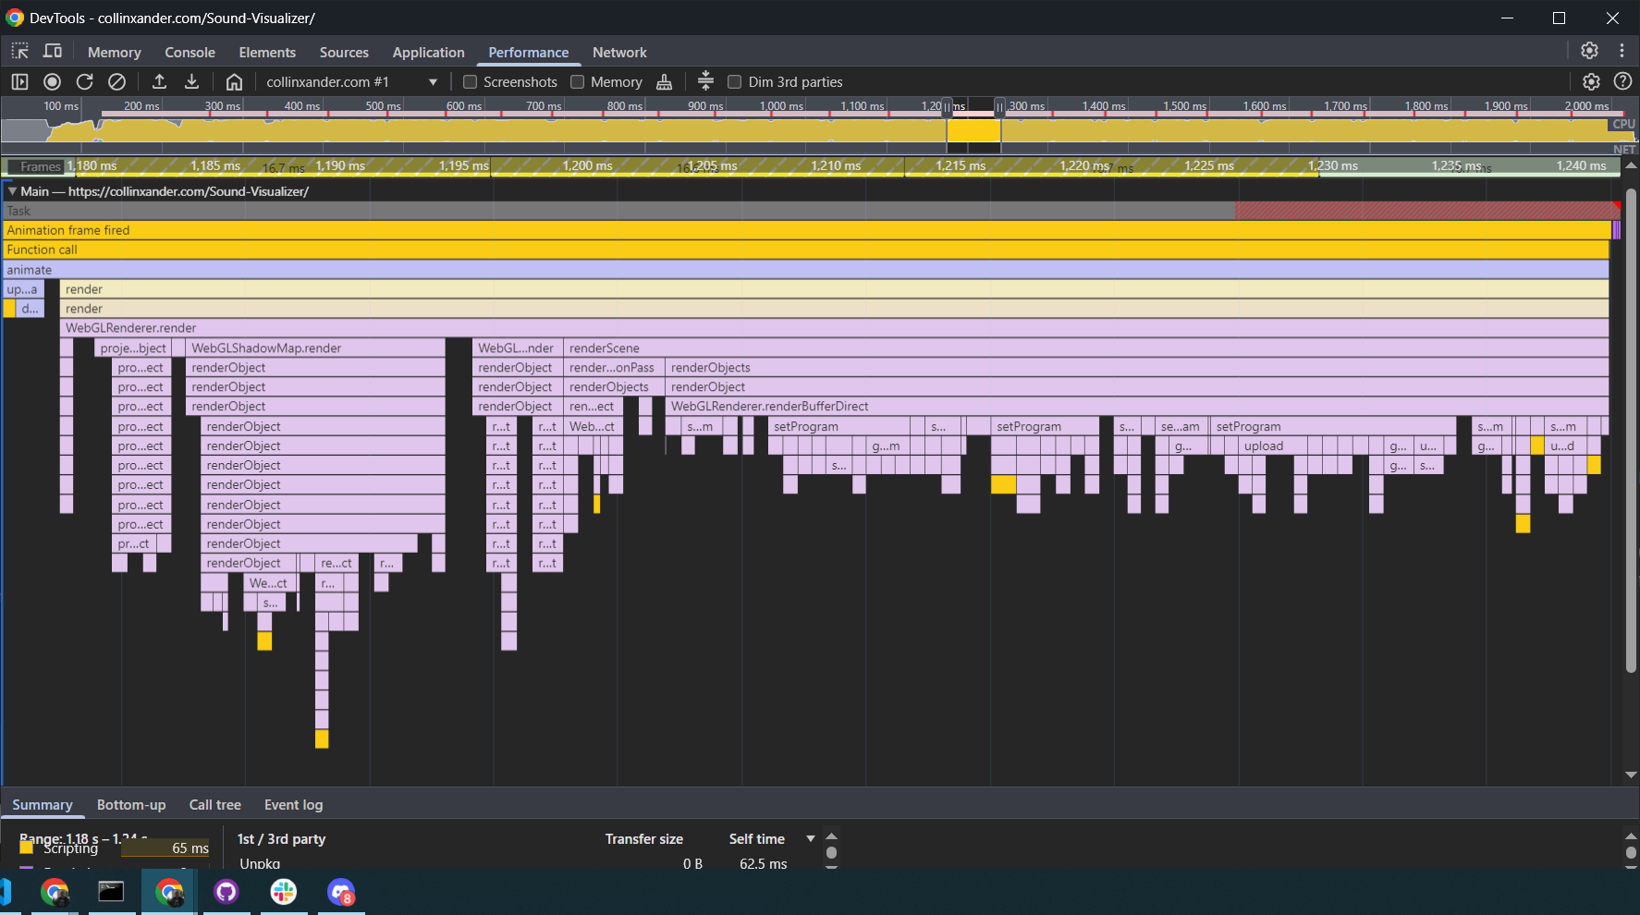The height and width of the screenshot is (915, 1640).
Task: Click the flame chart vertical scrollbar
Action: coord(1631,430)
